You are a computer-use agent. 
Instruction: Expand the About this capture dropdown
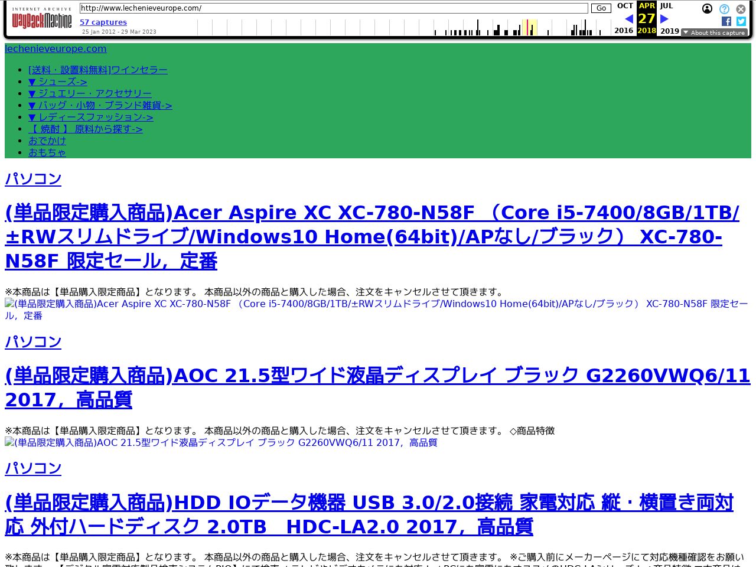coord(714,32)
